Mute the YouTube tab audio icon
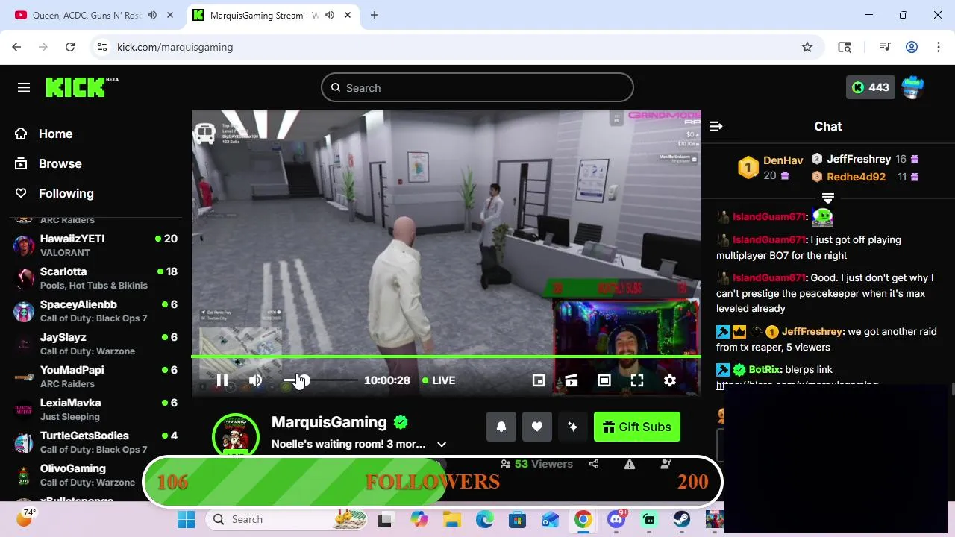Viewport: 955px width, 537px height. 152,15
